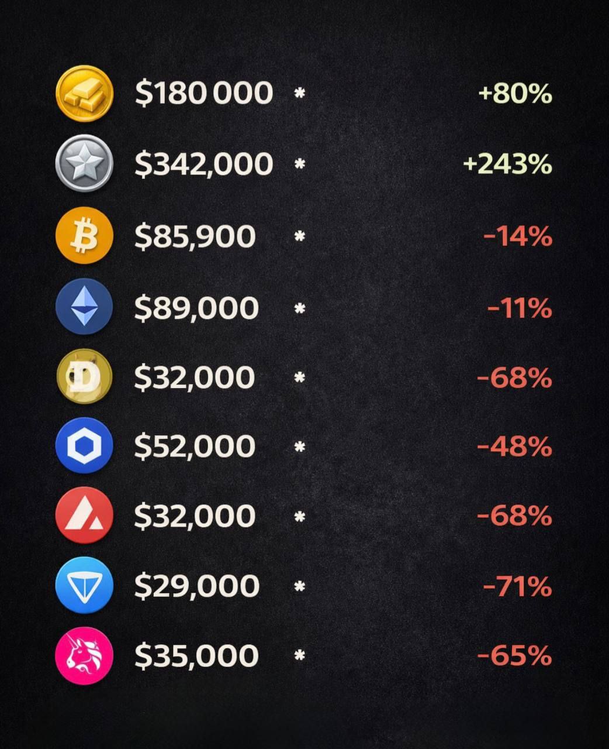Click the silver star coin icon
The image size is (609, 749).
pos(84,163)
